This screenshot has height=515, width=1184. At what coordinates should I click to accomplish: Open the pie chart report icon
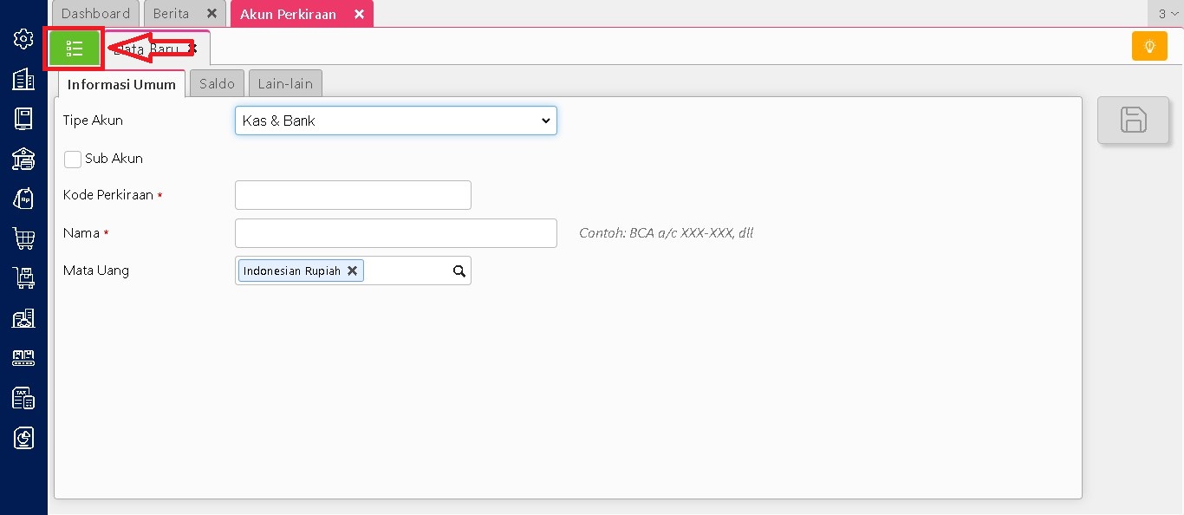23,438
